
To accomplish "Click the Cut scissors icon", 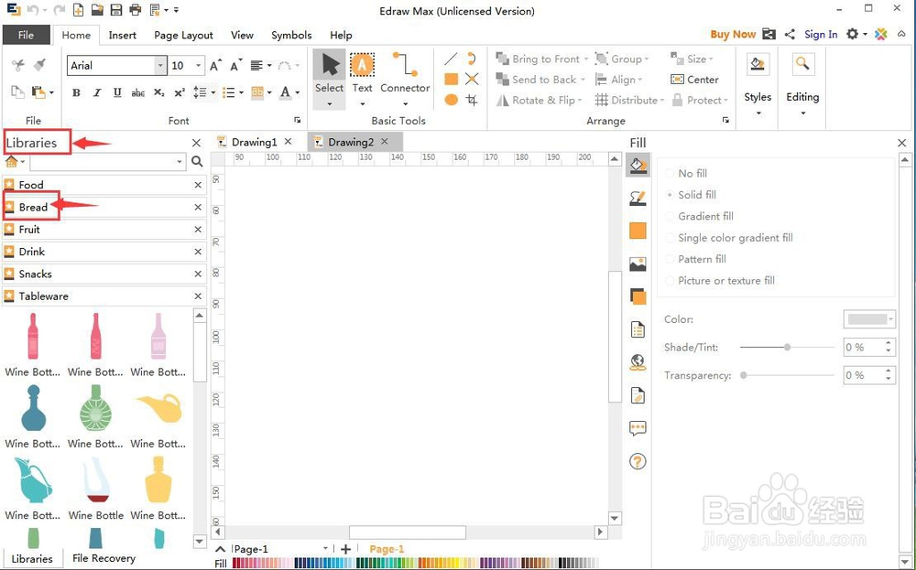I will [18, 65].
